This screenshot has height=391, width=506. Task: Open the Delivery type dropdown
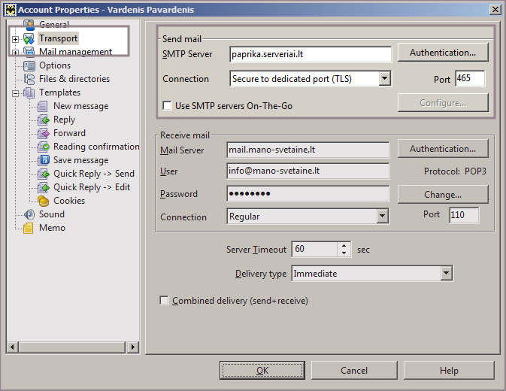(x=446, y=274)
